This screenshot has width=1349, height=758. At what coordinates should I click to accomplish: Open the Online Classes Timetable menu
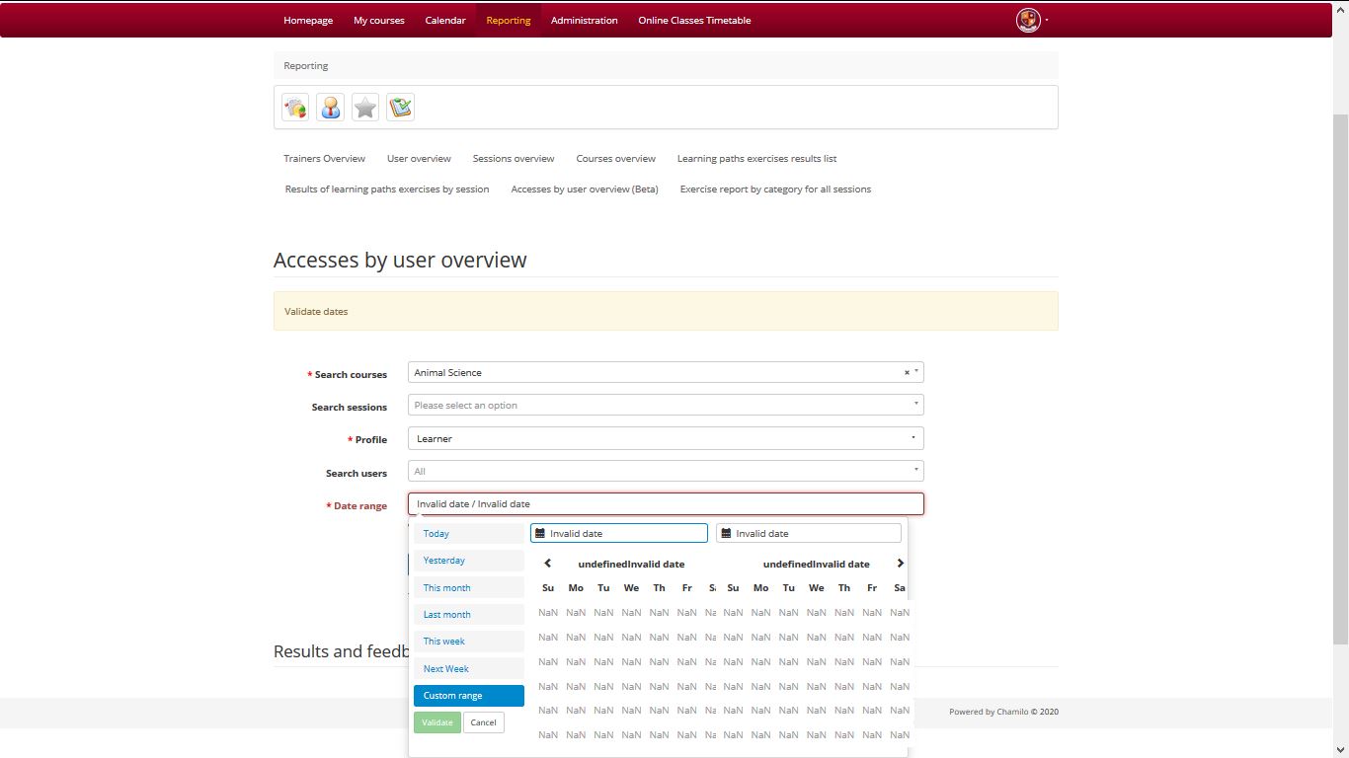[694, 20]
